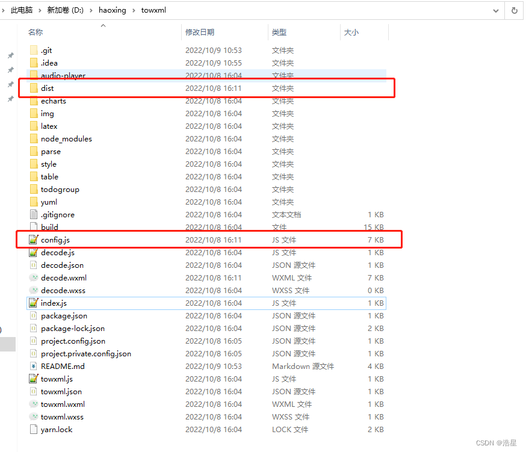Click the parse folder icon

[34, 151]
